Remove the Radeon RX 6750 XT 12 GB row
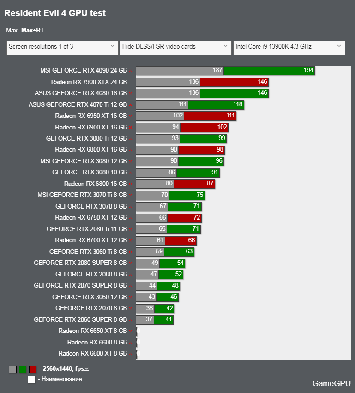The height and width of the screenshot is (393, 355). (131, 218)
